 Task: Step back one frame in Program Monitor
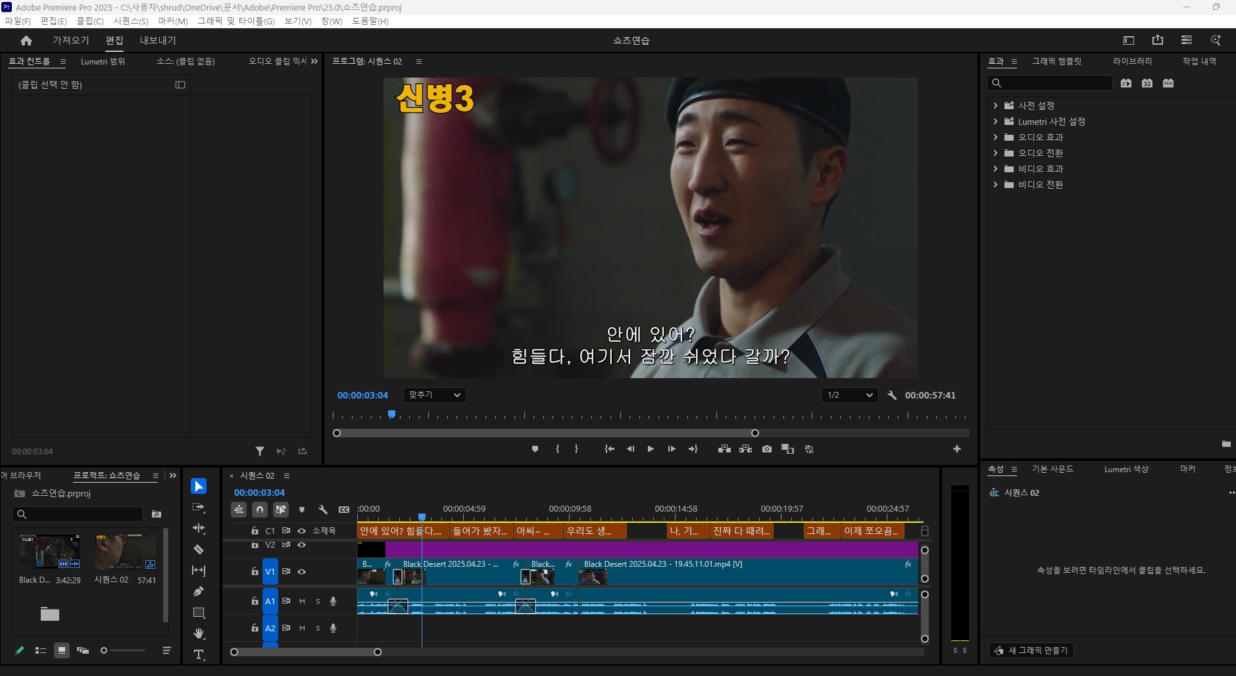tap(630, 449)
